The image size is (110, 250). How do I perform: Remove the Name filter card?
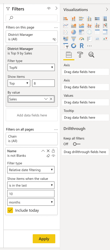[48, 151]
